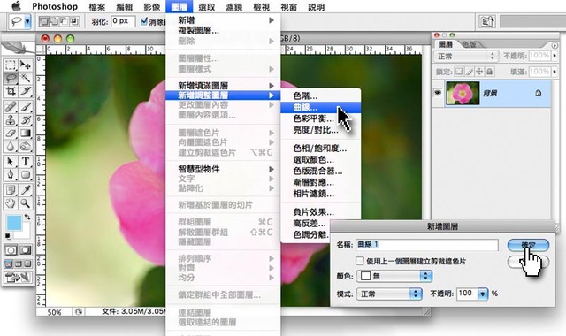This screenshot has height=336, width=566.
Task: Select the Slice tool
Action: coord(26,91)
